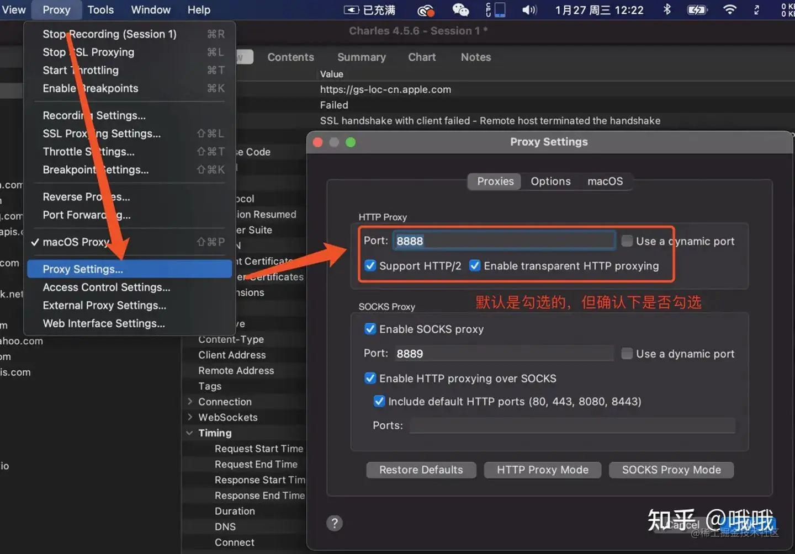Open SSL Proxying Settings... entry

click(x=130, y=134)
